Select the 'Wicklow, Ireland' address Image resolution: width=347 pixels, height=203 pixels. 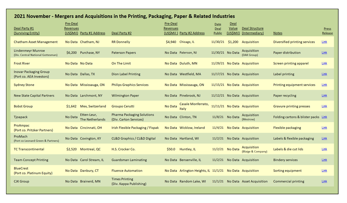(192, 128)
